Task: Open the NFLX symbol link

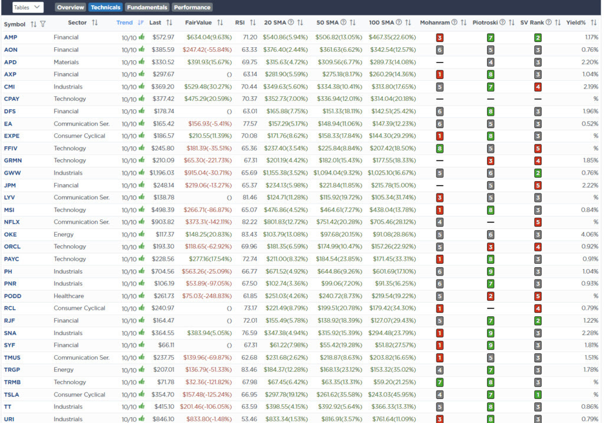Action: point(12,222)
